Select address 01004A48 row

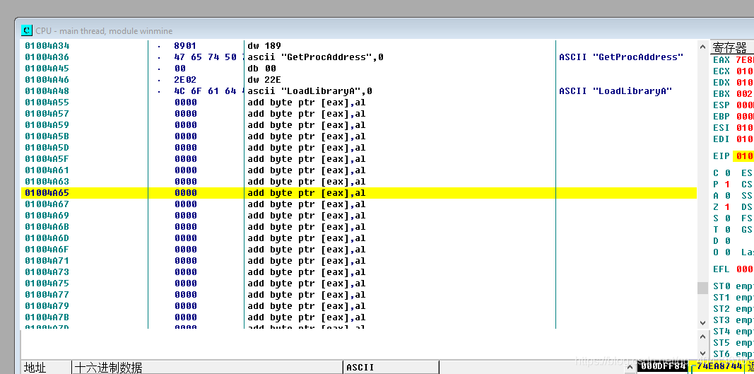coord(47,91)
